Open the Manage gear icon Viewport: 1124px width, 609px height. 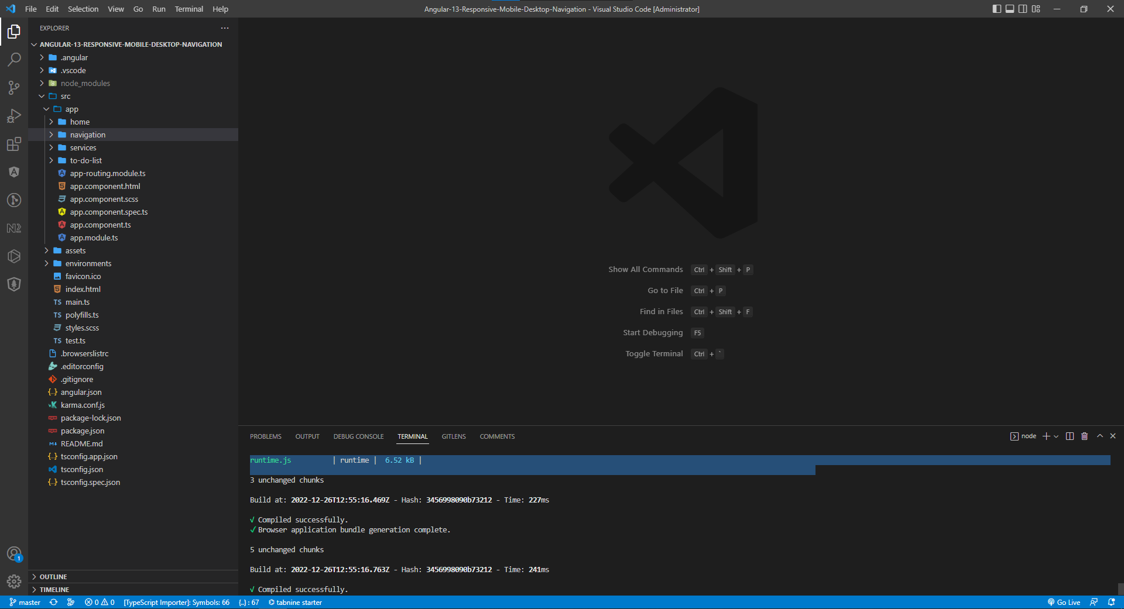pyautogui.click(x=14, y=582)
